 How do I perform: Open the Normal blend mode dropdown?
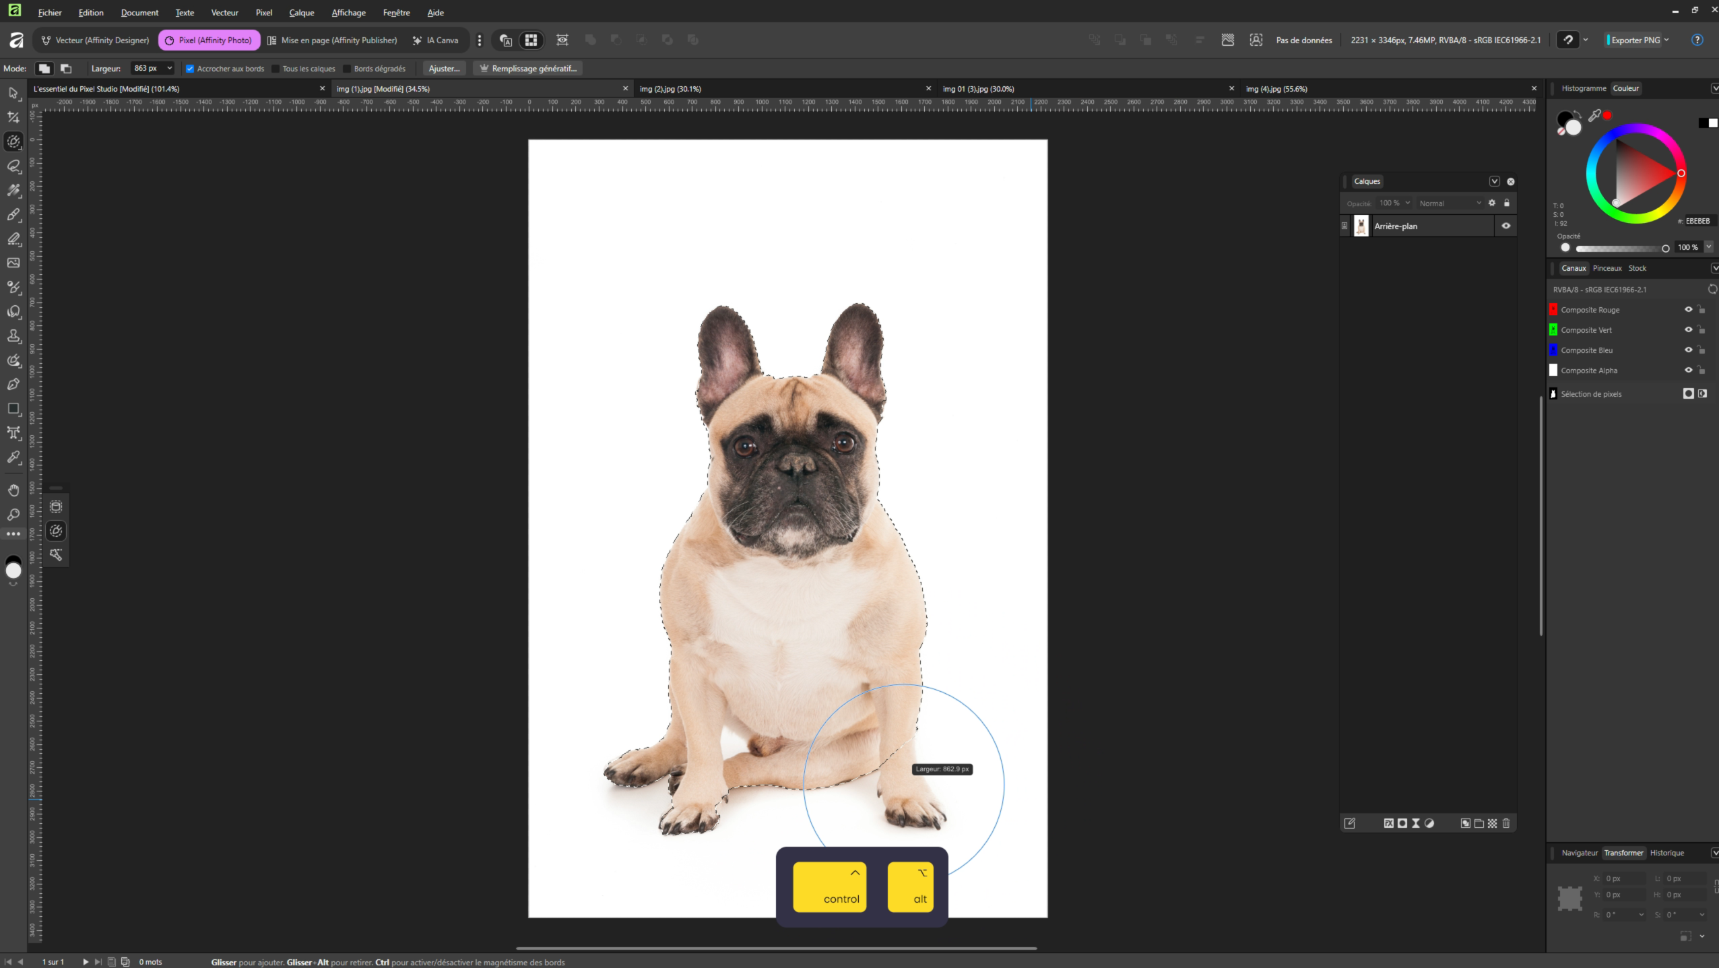[x=1450, y=203]
